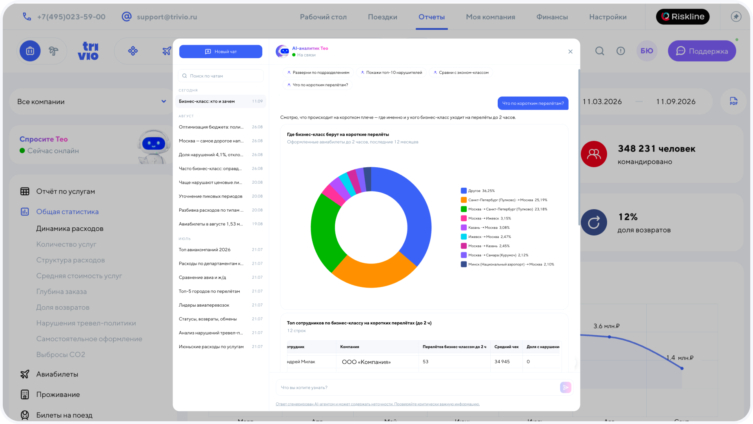Click the info exclamation circle icon

[620, 51]
